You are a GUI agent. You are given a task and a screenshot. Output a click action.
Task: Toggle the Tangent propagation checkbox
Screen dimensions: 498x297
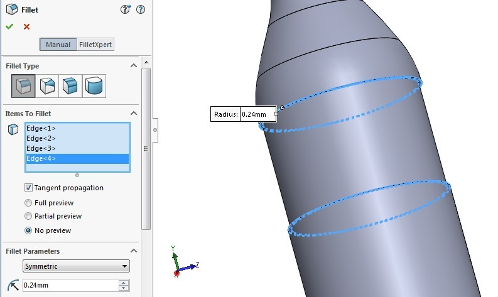coord(28,188)
